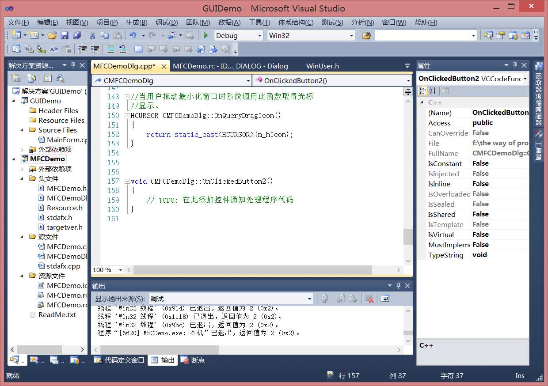The width and height of the screenshot is (548, 386).
Task: Open Class View icon in Solution Explorer toolbar
Action: tap(60, 79)
